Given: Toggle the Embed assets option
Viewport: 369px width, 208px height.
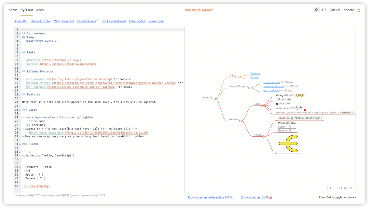Looking at the screenshot, I should pos(86,21).
